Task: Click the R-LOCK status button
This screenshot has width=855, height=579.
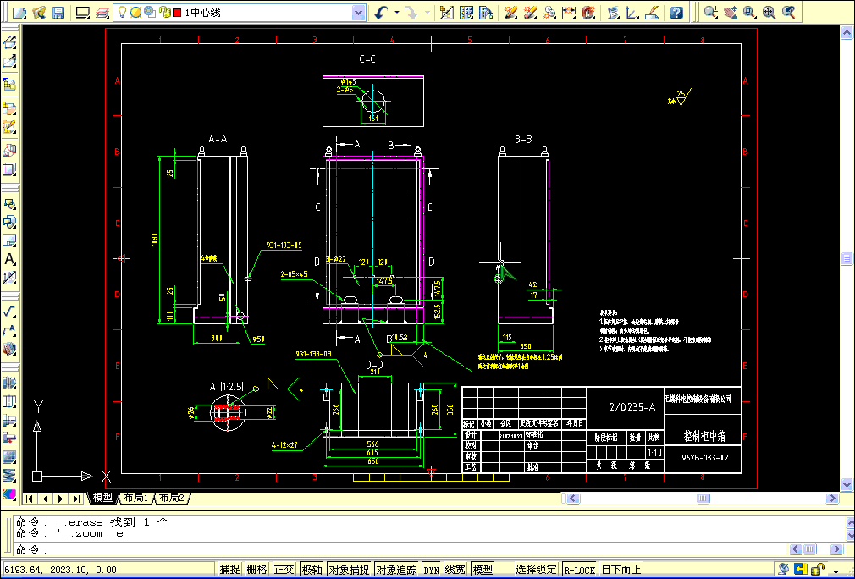Action: point(580,570)
